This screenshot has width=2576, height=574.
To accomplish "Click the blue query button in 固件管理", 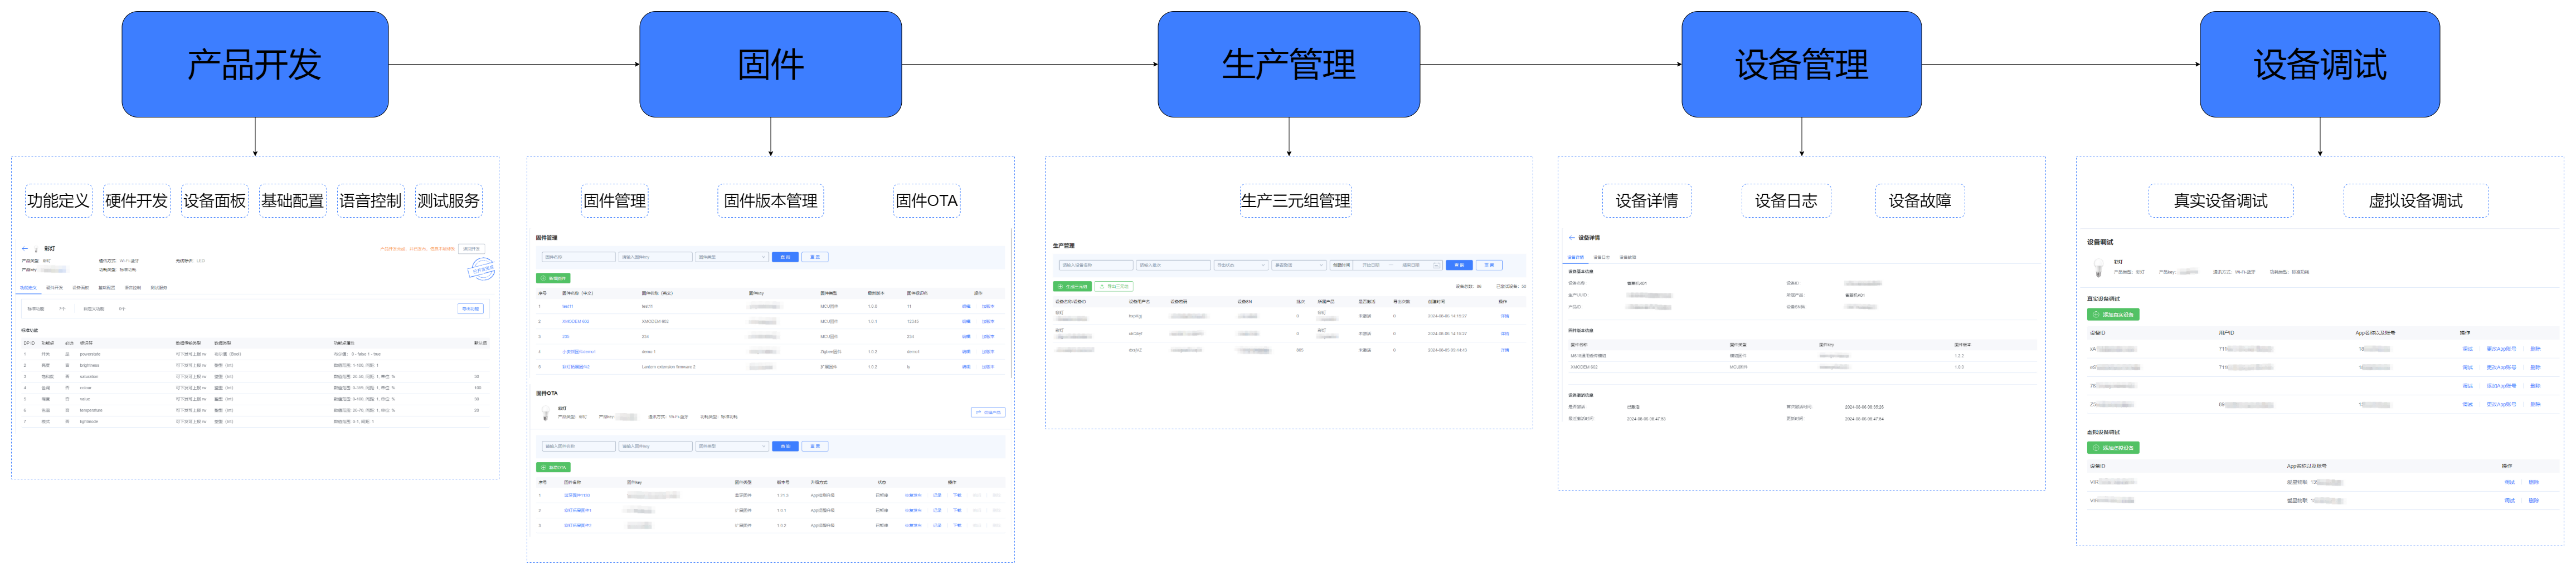I will (785, 257).
